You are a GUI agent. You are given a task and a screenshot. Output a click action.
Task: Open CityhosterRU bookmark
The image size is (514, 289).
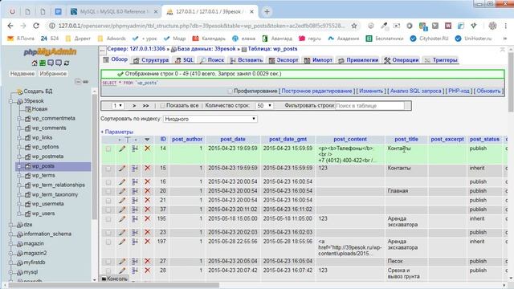tap(429, 39)
